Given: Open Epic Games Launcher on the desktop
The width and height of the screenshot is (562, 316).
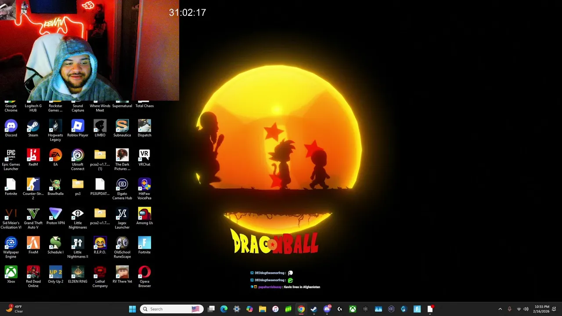Looking at the screenshot, I should pyautogui.click(x=11, y=160).
